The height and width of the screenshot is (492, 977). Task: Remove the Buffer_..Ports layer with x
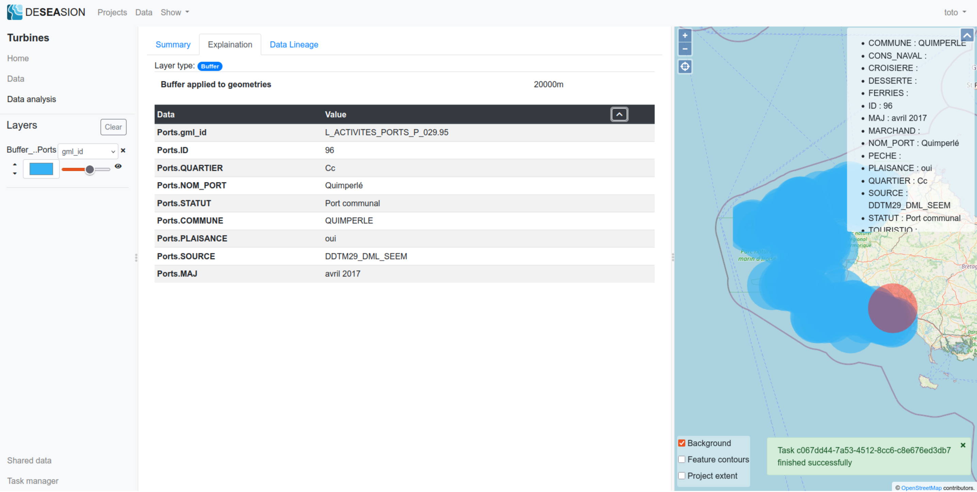[123, 151]
